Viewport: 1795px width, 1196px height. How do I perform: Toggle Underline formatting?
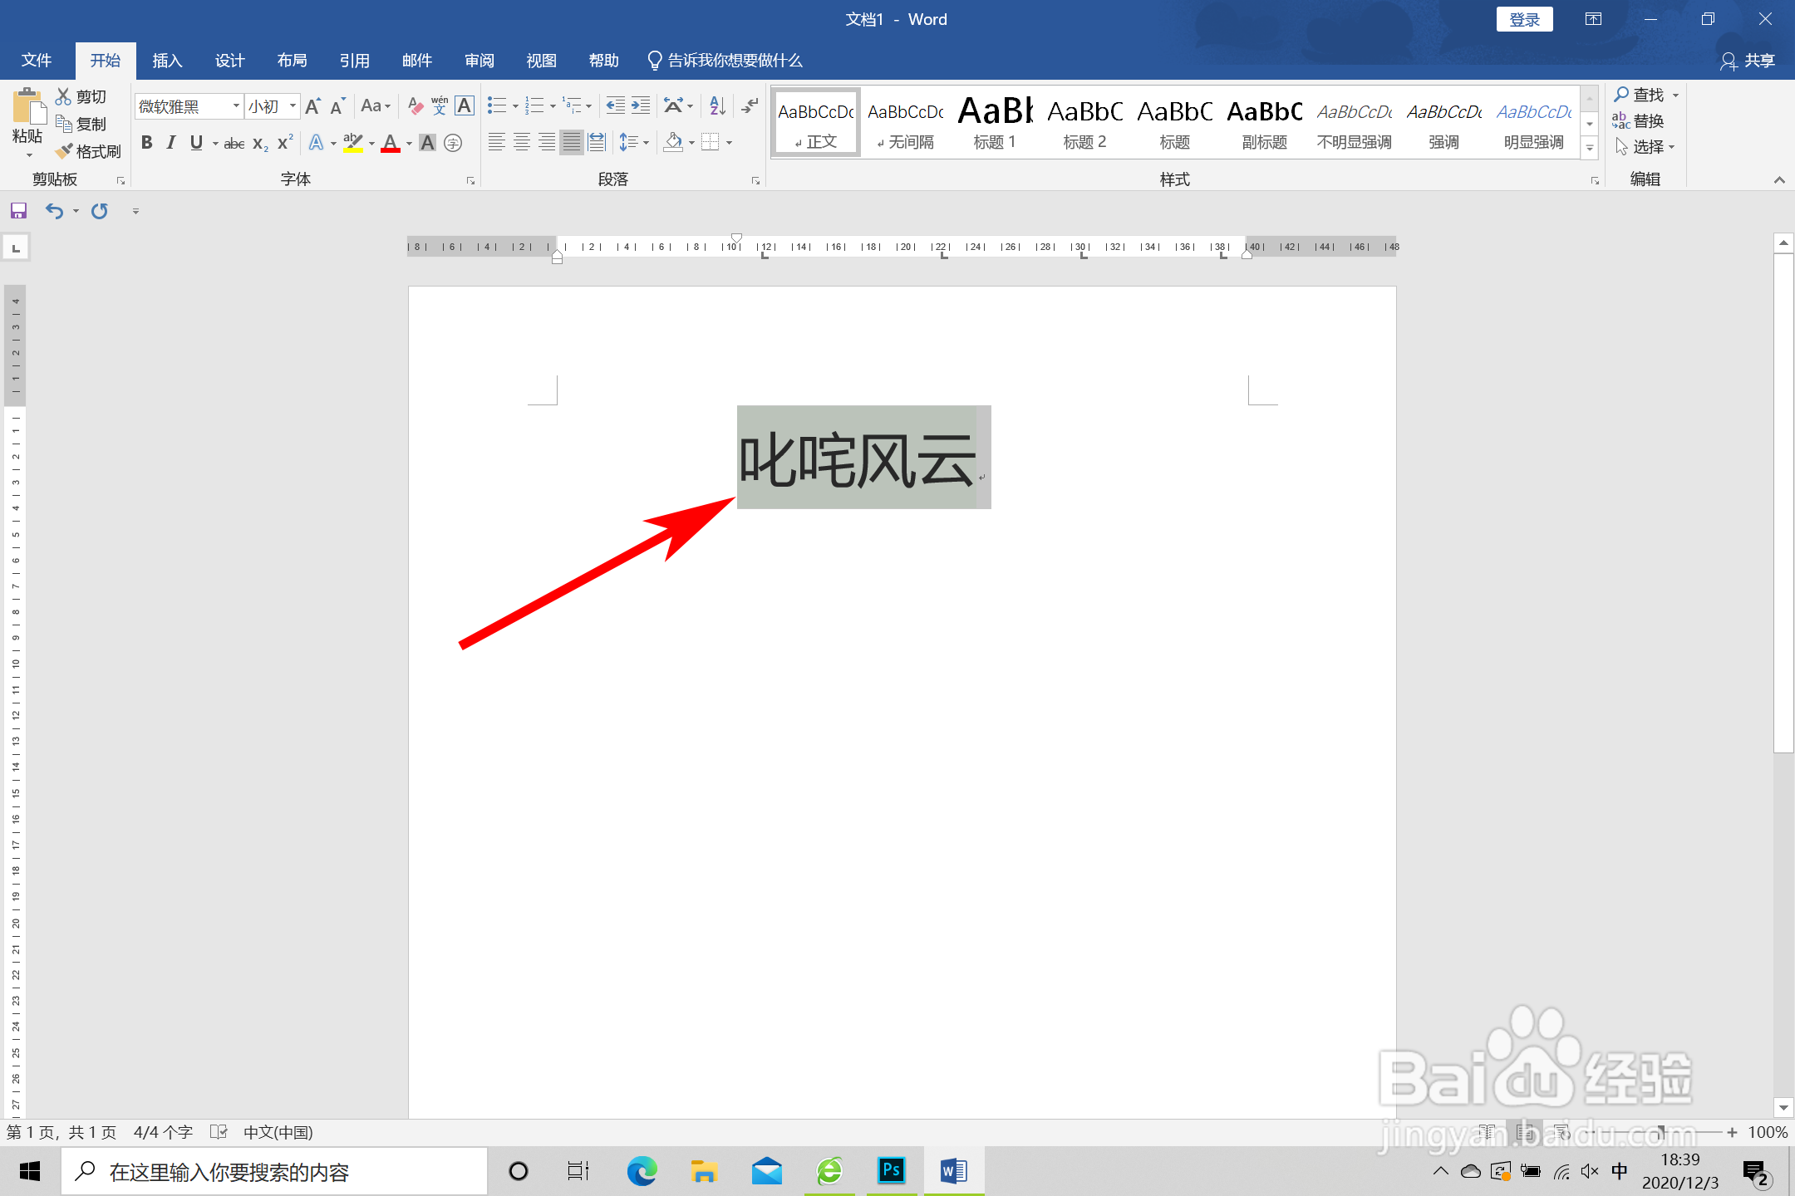pos(196,143)
